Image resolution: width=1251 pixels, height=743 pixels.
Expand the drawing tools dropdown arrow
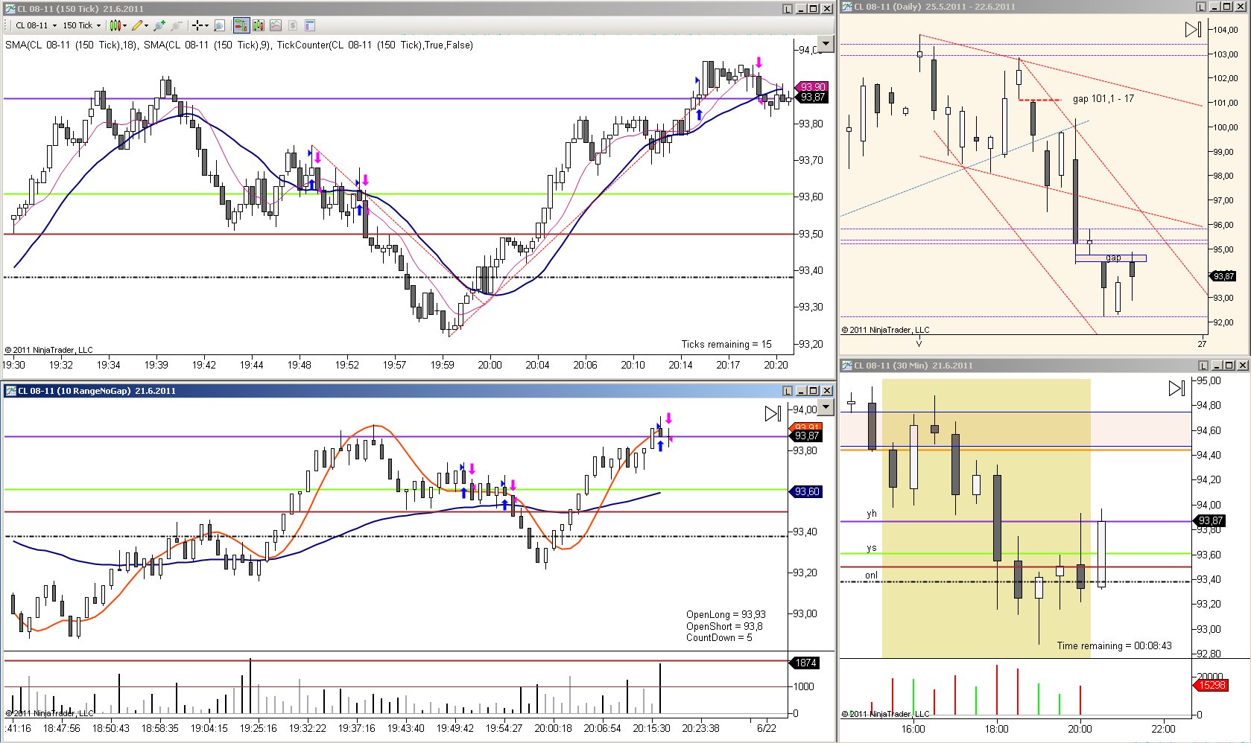[146, 25]
